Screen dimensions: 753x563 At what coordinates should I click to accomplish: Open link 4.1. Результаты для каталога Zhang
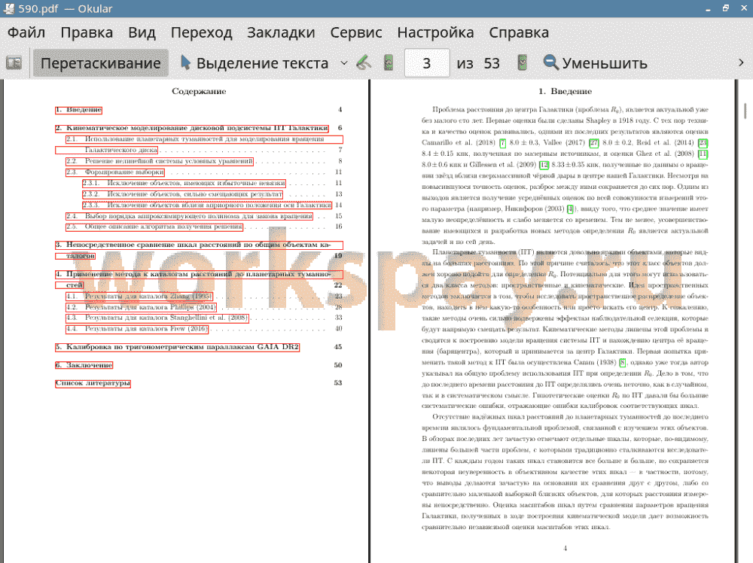click(139, 297)
